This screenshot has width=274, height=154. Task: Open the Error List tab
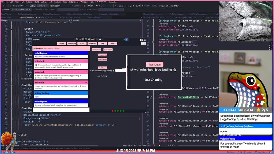pos(78,148)
